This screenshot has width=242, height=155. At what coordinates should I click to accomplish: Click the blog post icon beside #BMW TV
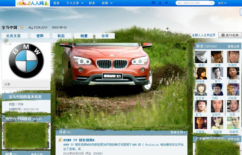pos(60,140)
